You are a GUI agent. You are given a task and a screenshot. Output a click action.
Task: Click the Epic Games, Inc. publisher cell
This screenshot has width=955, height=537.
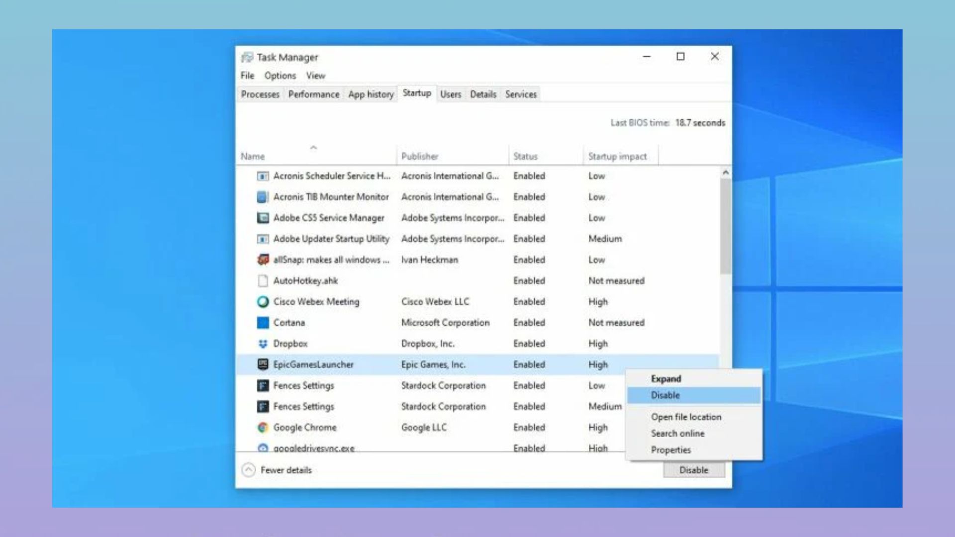tap(433, 364)
